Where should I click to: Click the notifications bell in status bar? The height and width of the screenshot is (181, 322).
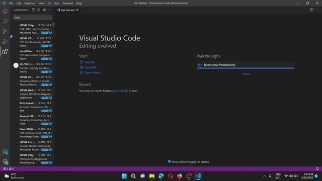[x=317, y=168]
